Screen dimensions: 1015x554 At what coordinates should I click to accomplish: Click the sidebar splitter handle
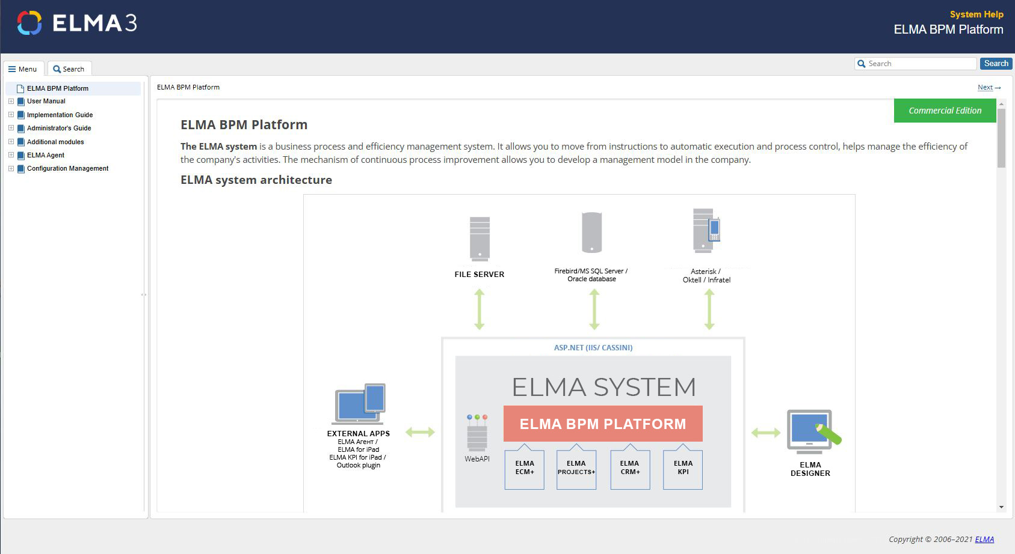coord(143,294)
